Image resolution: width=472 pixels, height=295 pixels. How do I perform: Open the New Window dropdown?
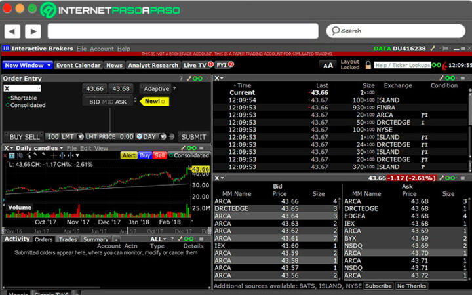pyautogui.click(x=26, y=65)
